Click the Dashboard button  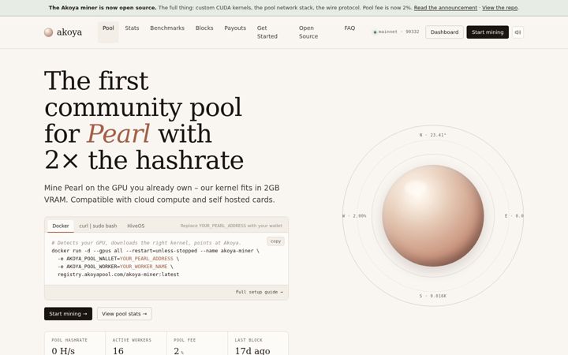[444, 32]
